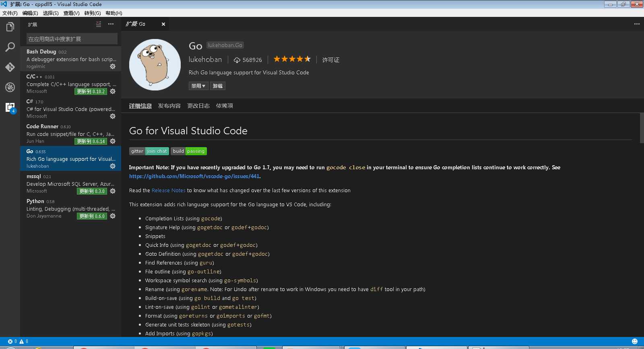The image size is (644, 349).
Task: Switch to 更改日志 (Changelog) tab
Action: click(198, 106)
